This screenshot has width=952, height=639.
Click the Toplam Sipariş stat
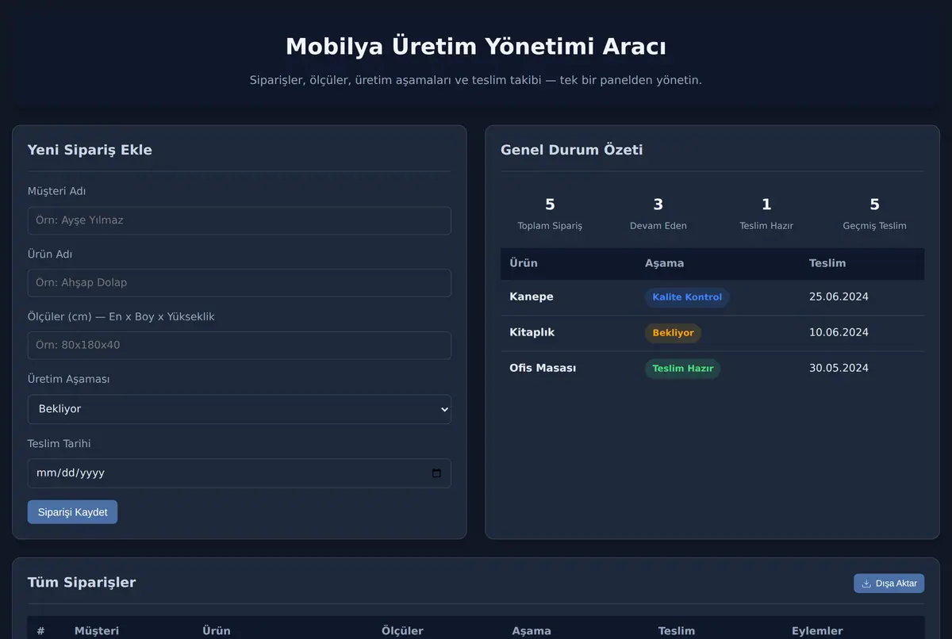click(550, 214)
